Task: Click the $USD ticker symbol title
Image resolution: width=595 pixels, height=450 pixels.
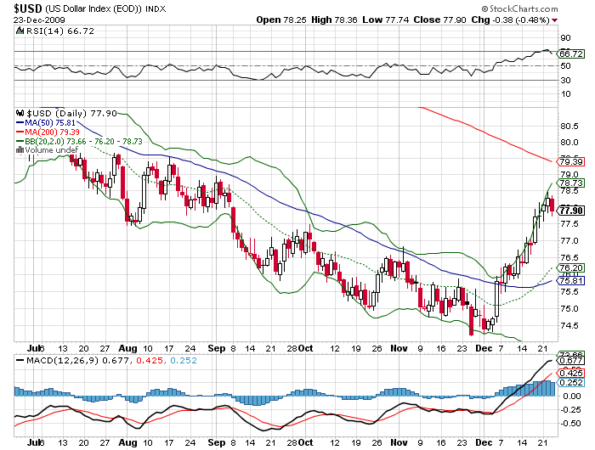Action: click(x=28, y=8)
